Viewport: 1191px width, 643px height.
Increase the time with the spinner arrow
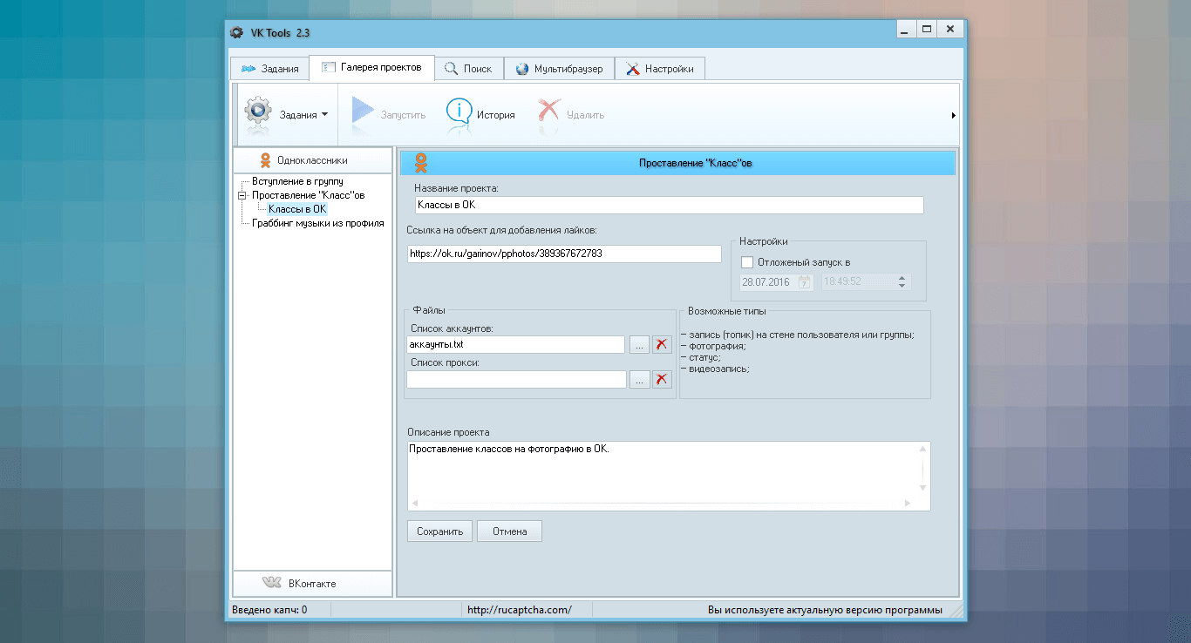coord(902,278)
